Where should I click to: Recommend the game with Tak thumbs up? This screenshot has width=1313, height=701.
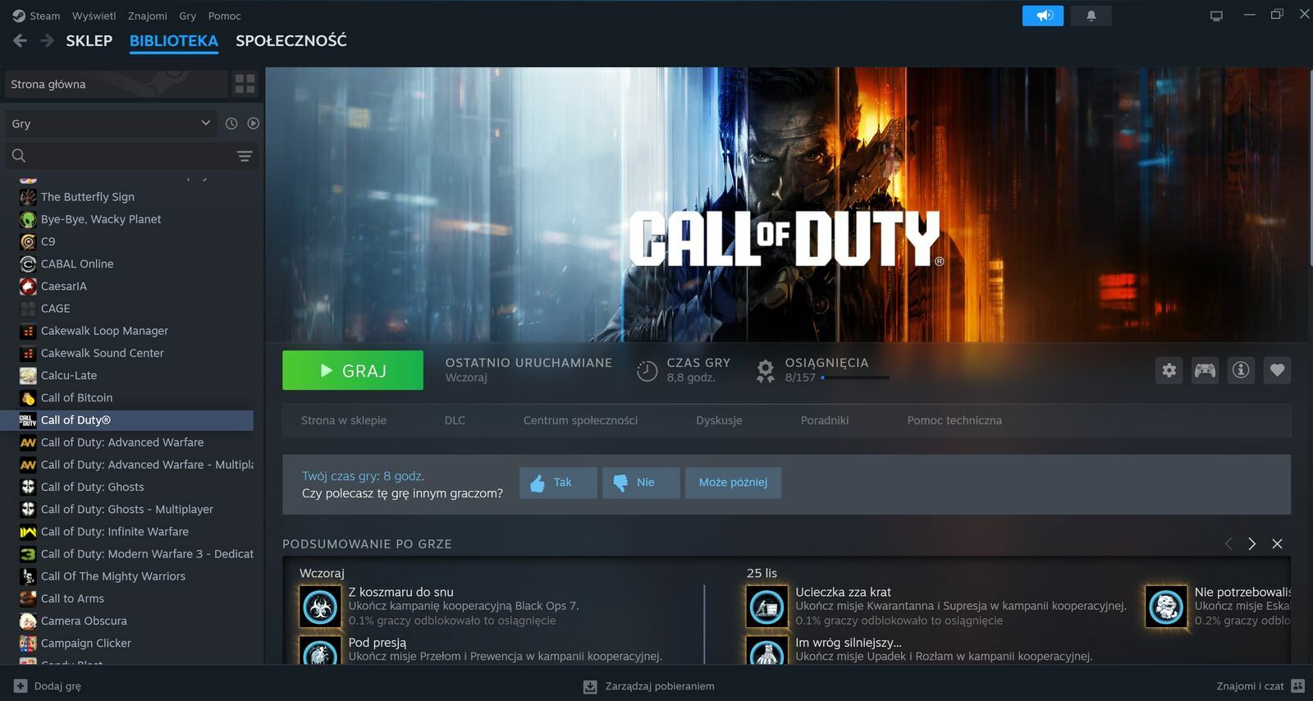558,483
